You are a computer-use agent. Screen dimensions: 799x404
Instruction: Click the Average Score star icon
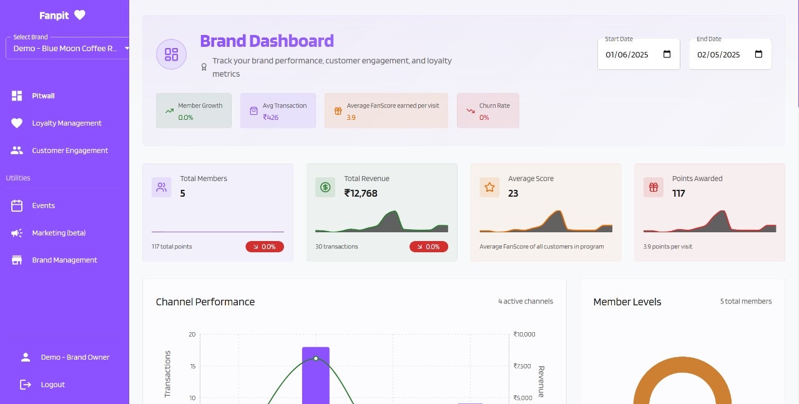point(489,187)
